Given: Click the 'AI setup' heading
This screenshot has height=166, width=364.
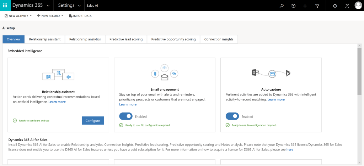Looking at the screenshot, I should pos(9,28).
